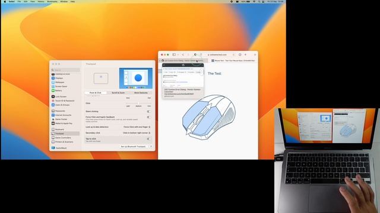The width and height of the screenshot is (380, 213).
Task: Open the Displays settings in sidebar
Action: 59,78
